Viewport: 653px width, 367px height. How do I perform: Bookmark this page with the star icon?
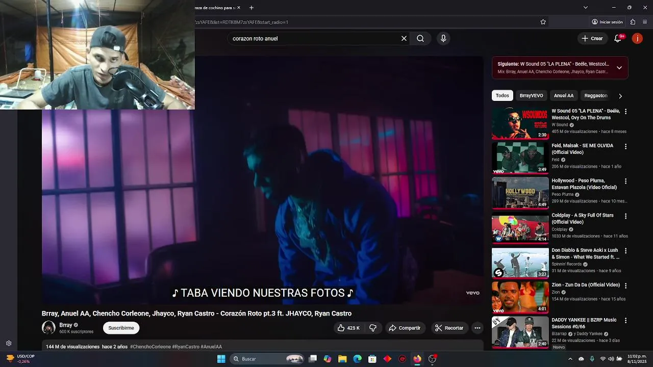coord(543,22)
